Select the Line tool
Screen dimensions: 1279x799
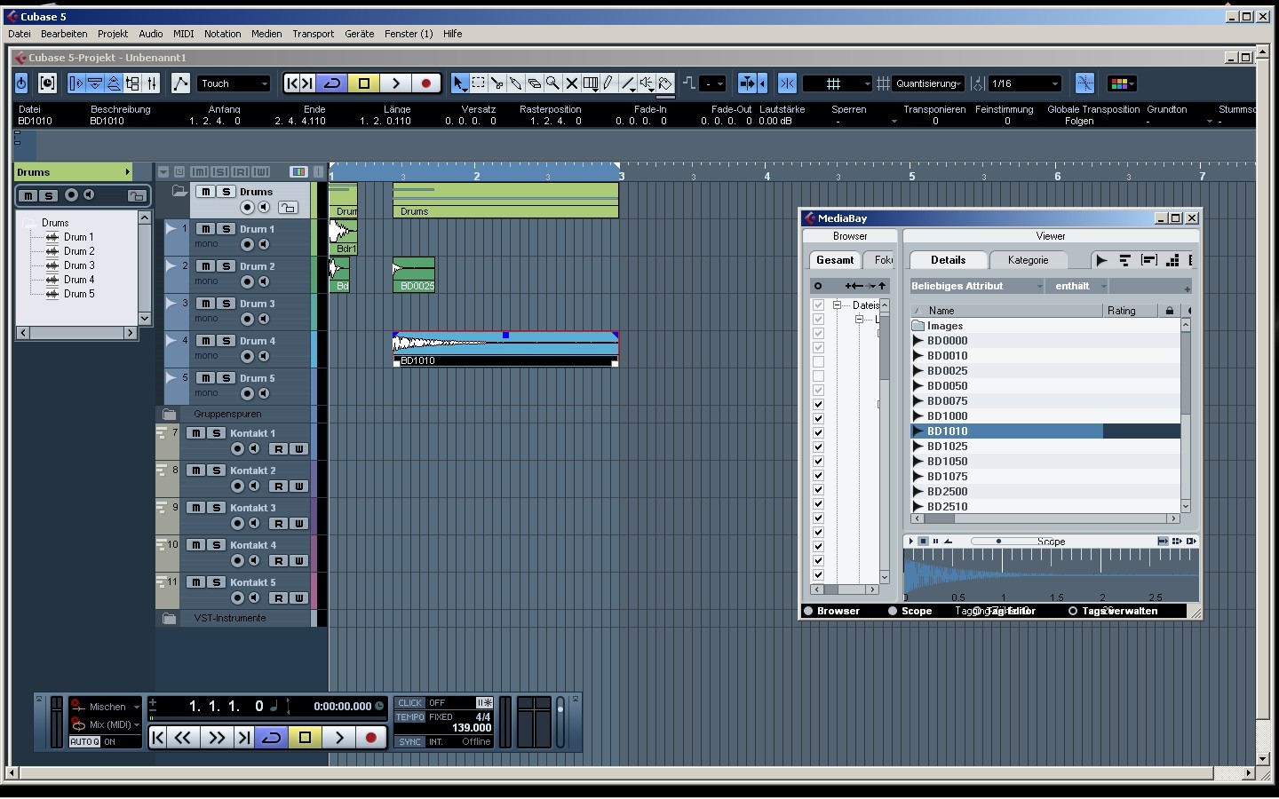628,83
